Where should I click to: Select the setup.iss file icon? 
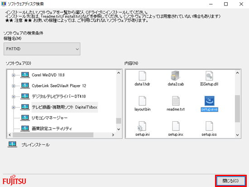[209, 126]
